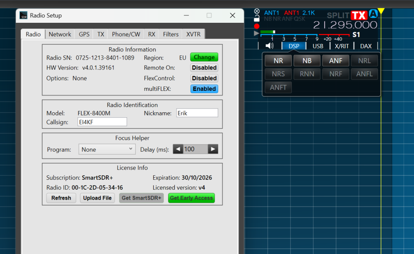414x254 pixels.
Task: Enable ANF auto notch filter
Action: click(x=336, y=61)
